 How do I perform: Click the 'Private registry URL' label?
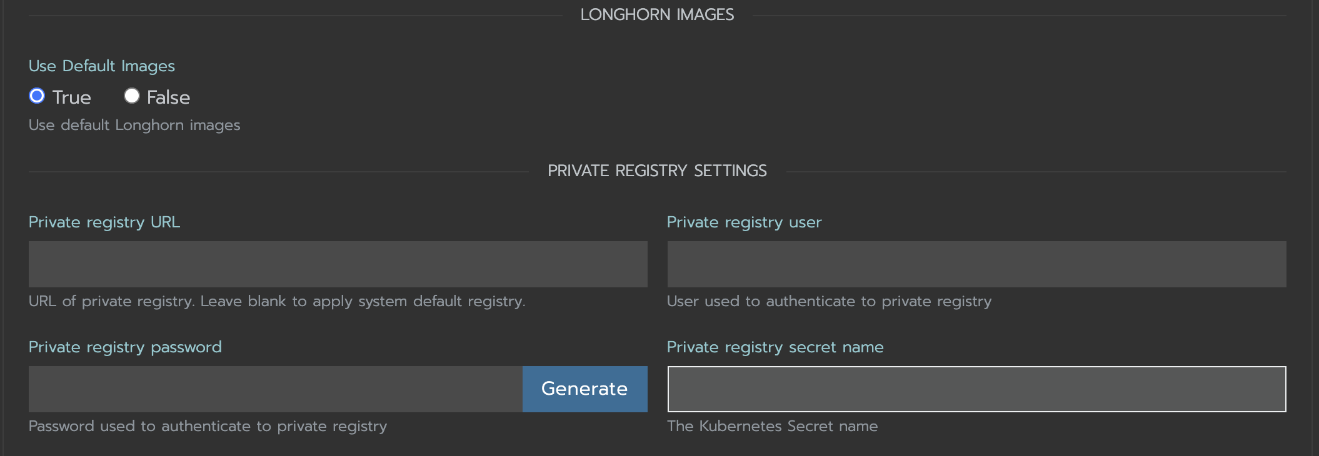coord(104,222)
